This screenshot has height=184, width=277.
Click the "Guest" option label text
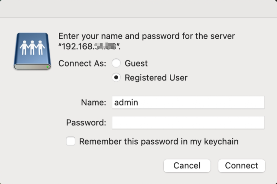(136, 63)
